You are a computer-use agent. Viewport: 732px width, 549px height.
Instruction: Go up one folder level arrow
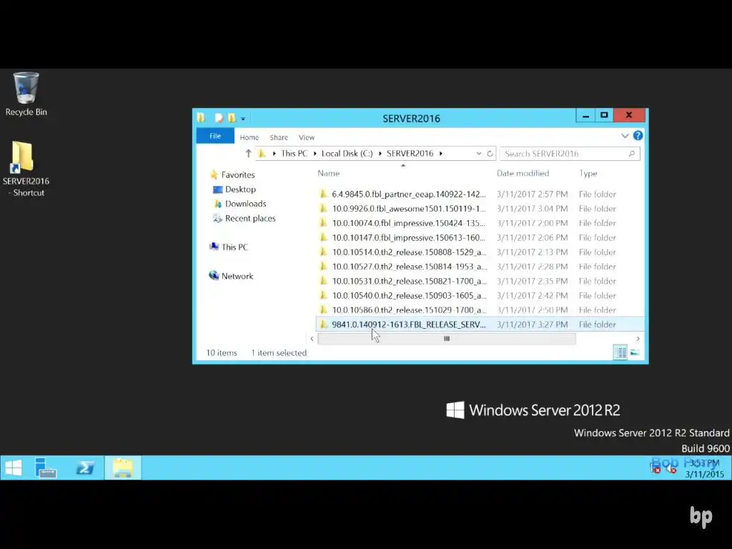point(248,153)
